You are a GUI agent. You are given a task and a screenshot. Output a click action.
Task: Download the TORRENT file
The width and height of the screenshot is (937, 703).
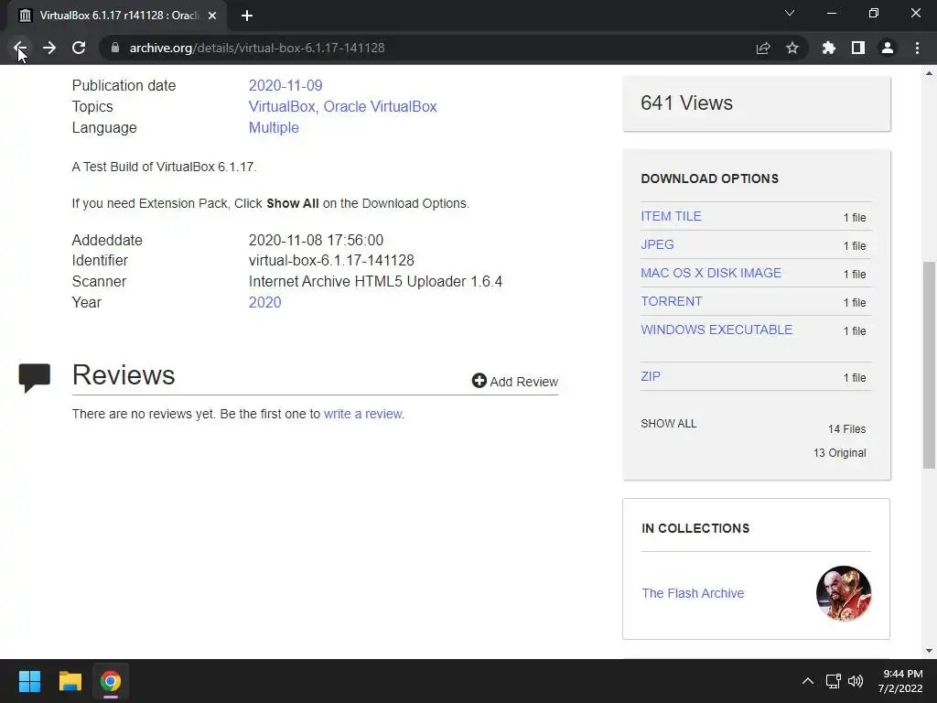pyautogui.click(x=672, y=301)
